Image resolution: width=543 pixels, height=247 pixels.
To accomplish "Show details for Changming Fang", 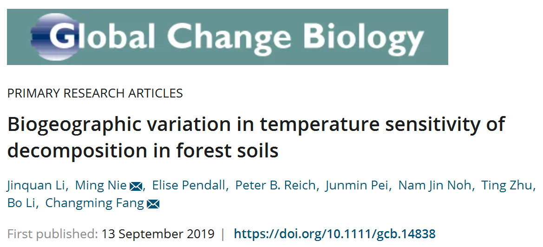I will pyautogui.click(x=94, y=203).
